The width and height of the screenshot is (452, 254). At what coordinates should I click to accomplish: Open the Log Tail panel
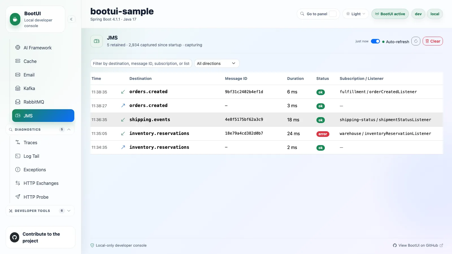[x=43, y=156]
